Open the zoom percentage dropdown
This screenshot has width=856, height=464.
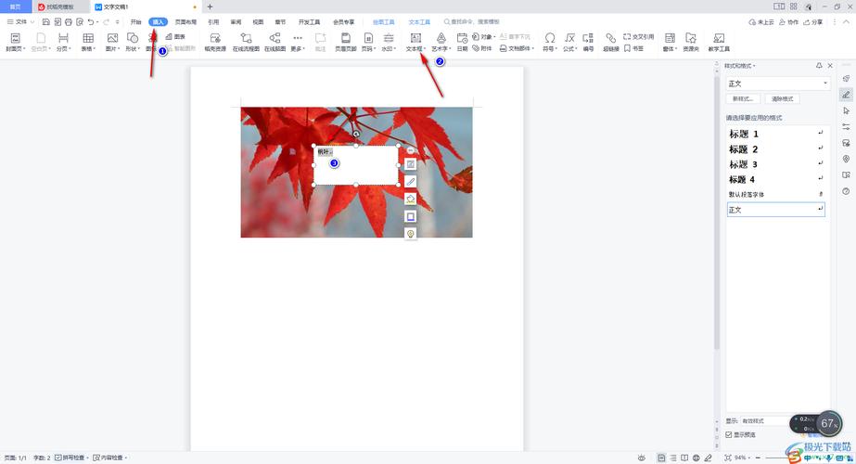[x=743, y=458]
